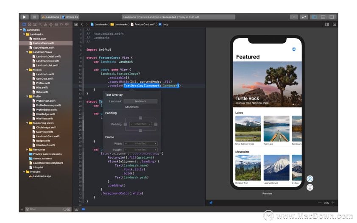Open the Debug navigator
This screenshot has height=223, width=357.
tap(56, 24)
